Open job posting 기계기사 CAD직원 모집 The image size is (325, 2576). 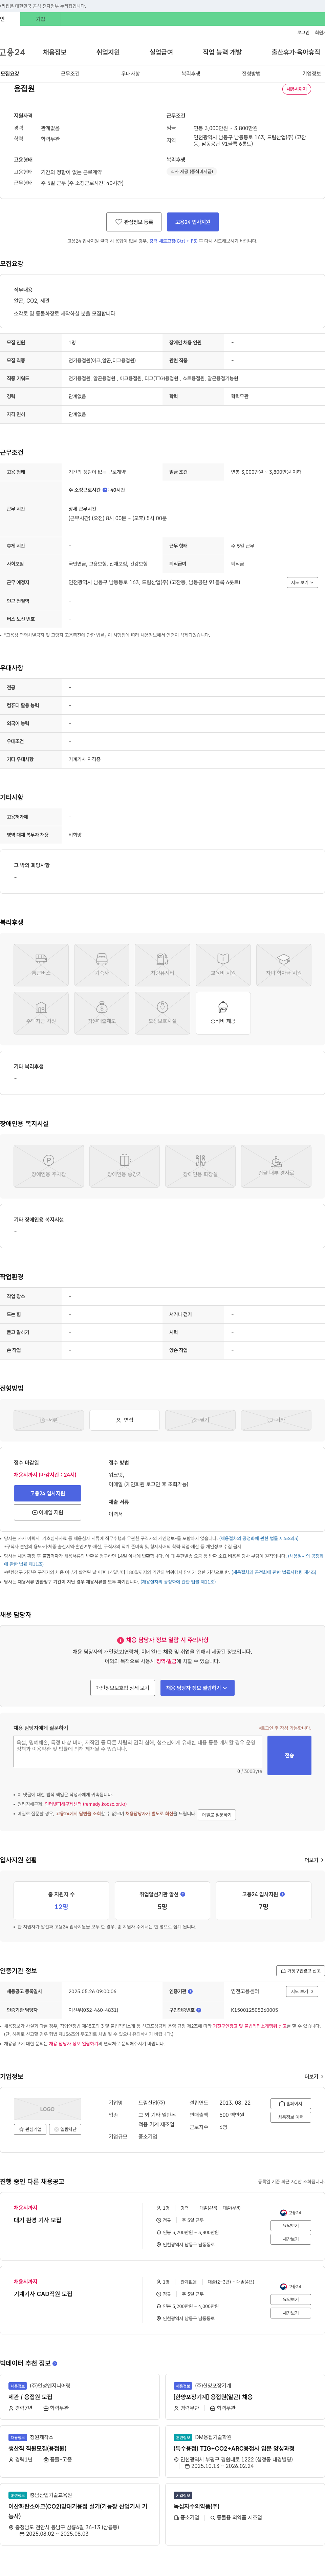coord(43,2294)
